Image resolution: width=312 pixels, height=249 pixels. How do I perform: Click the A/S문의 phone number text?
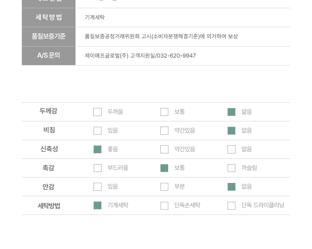point(177,56)
